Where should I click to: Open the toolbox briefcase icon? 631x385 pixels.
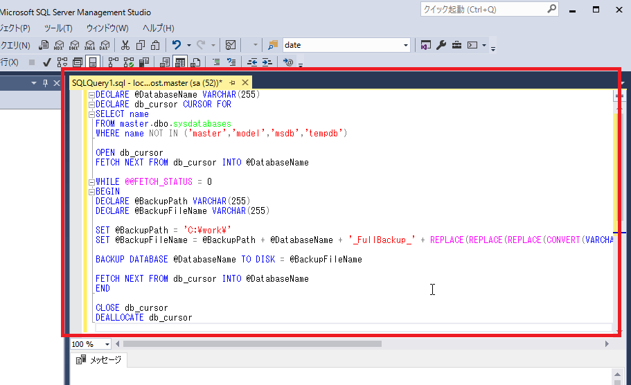click(457, 45)
